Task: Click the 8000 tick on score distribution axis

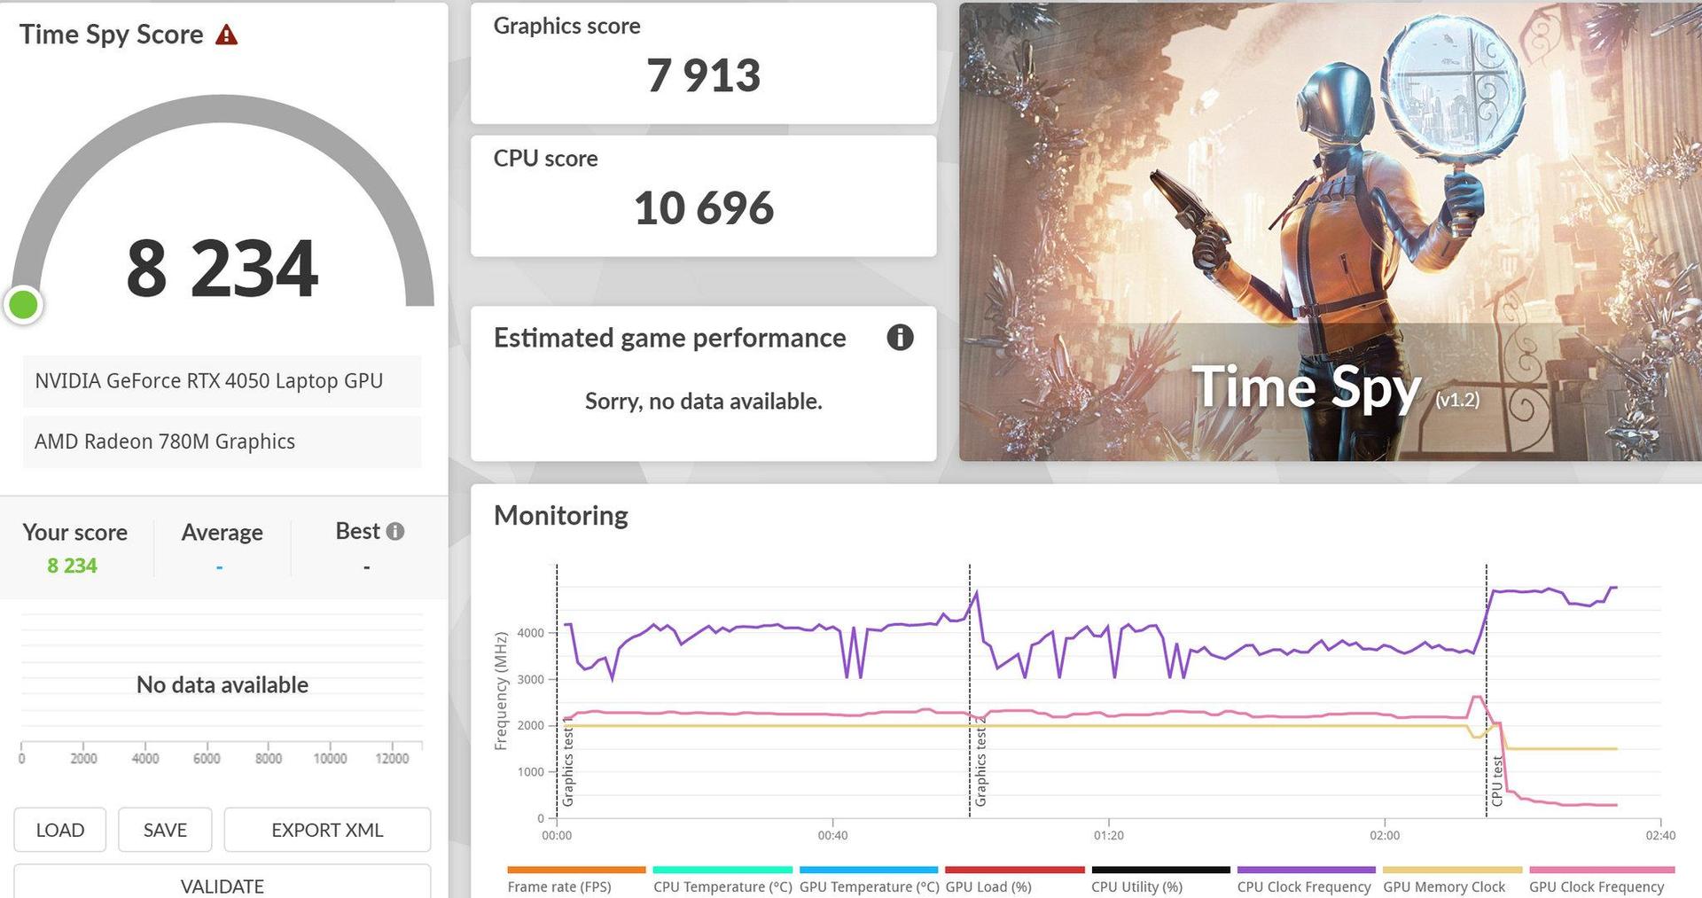Action: [x=269, y=759]
